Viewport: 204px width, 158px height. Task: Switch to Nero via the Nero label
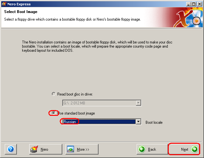[44, 149]
